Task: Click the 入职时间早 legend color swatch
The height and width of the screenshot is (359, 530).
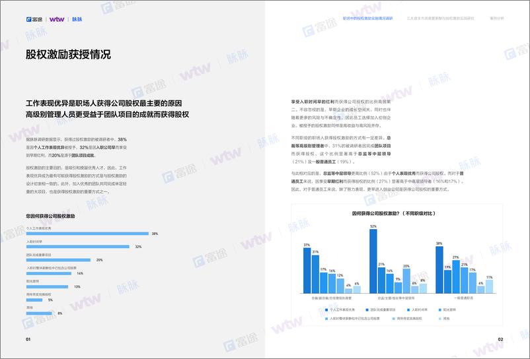Action: point(408,310)
